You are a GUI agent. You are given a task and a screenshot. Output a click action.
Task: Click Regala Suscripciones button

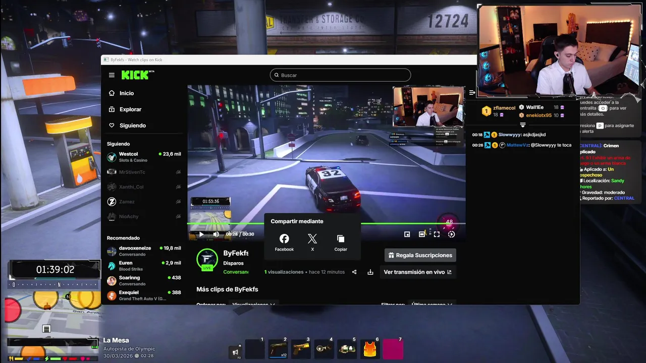[420, 255]
